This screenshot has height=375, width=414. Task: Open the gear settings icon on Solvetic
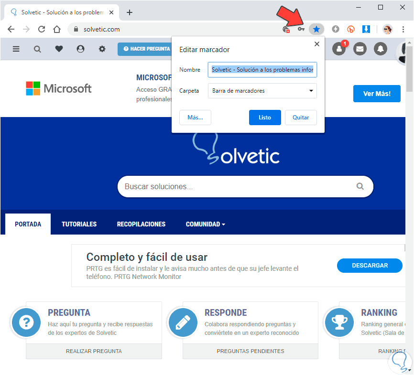pos(102,49)
